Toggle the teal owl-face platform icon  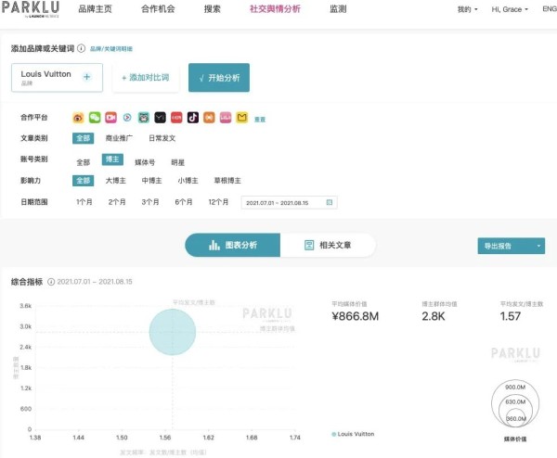[144, 118]
